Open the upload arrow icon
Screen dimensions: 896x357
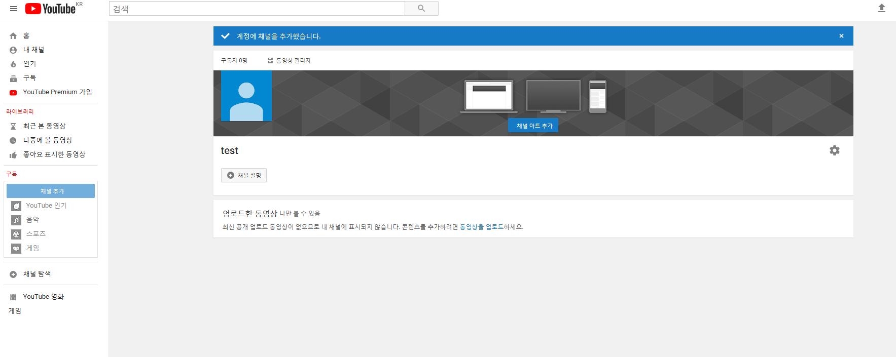tap(882, 8)
